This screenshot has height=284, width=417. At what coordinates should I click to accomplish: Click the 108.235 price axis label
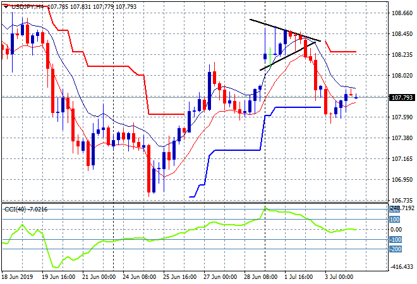click(x=402, y=55)
